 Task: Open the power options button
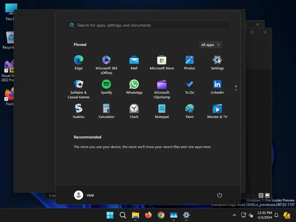tap(220, 195)
